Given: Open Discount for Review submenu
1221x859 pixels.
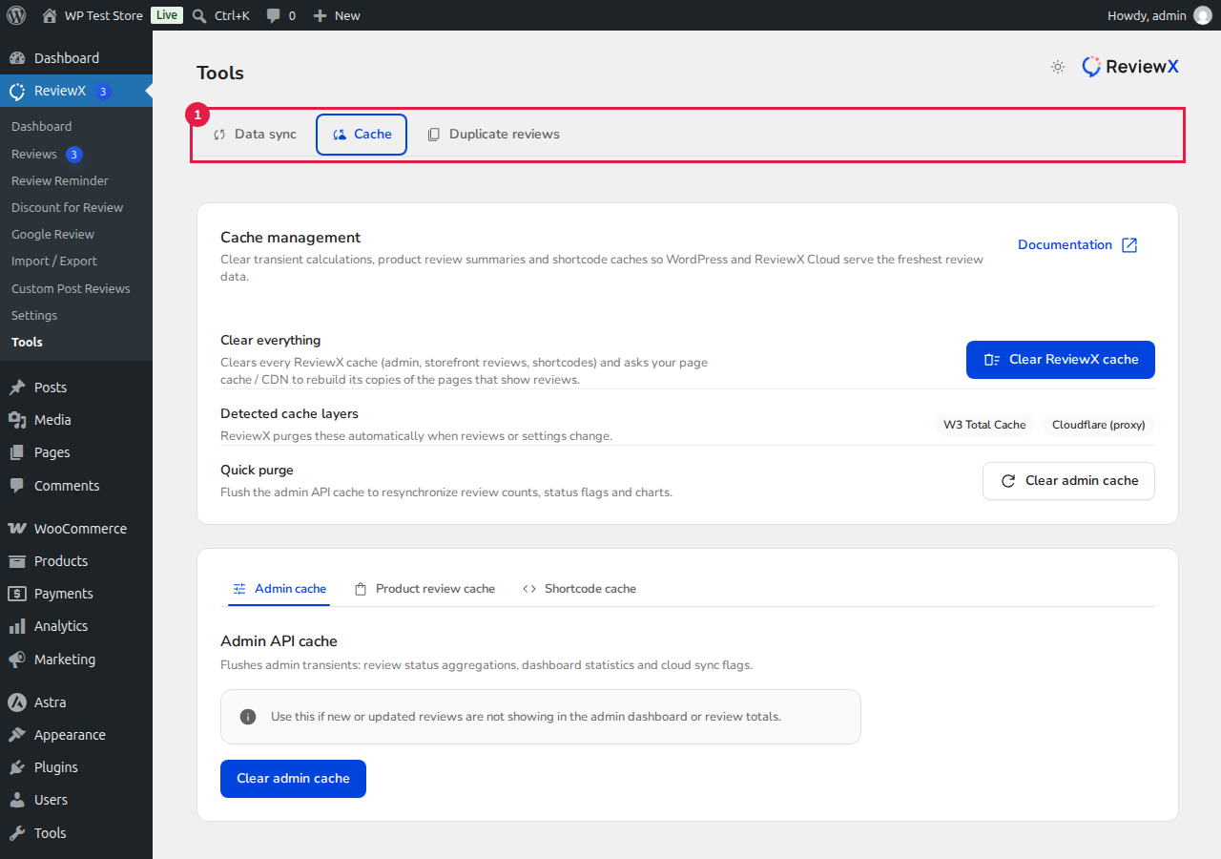Looking at the screenshot, I should click(x=68, y=207).
